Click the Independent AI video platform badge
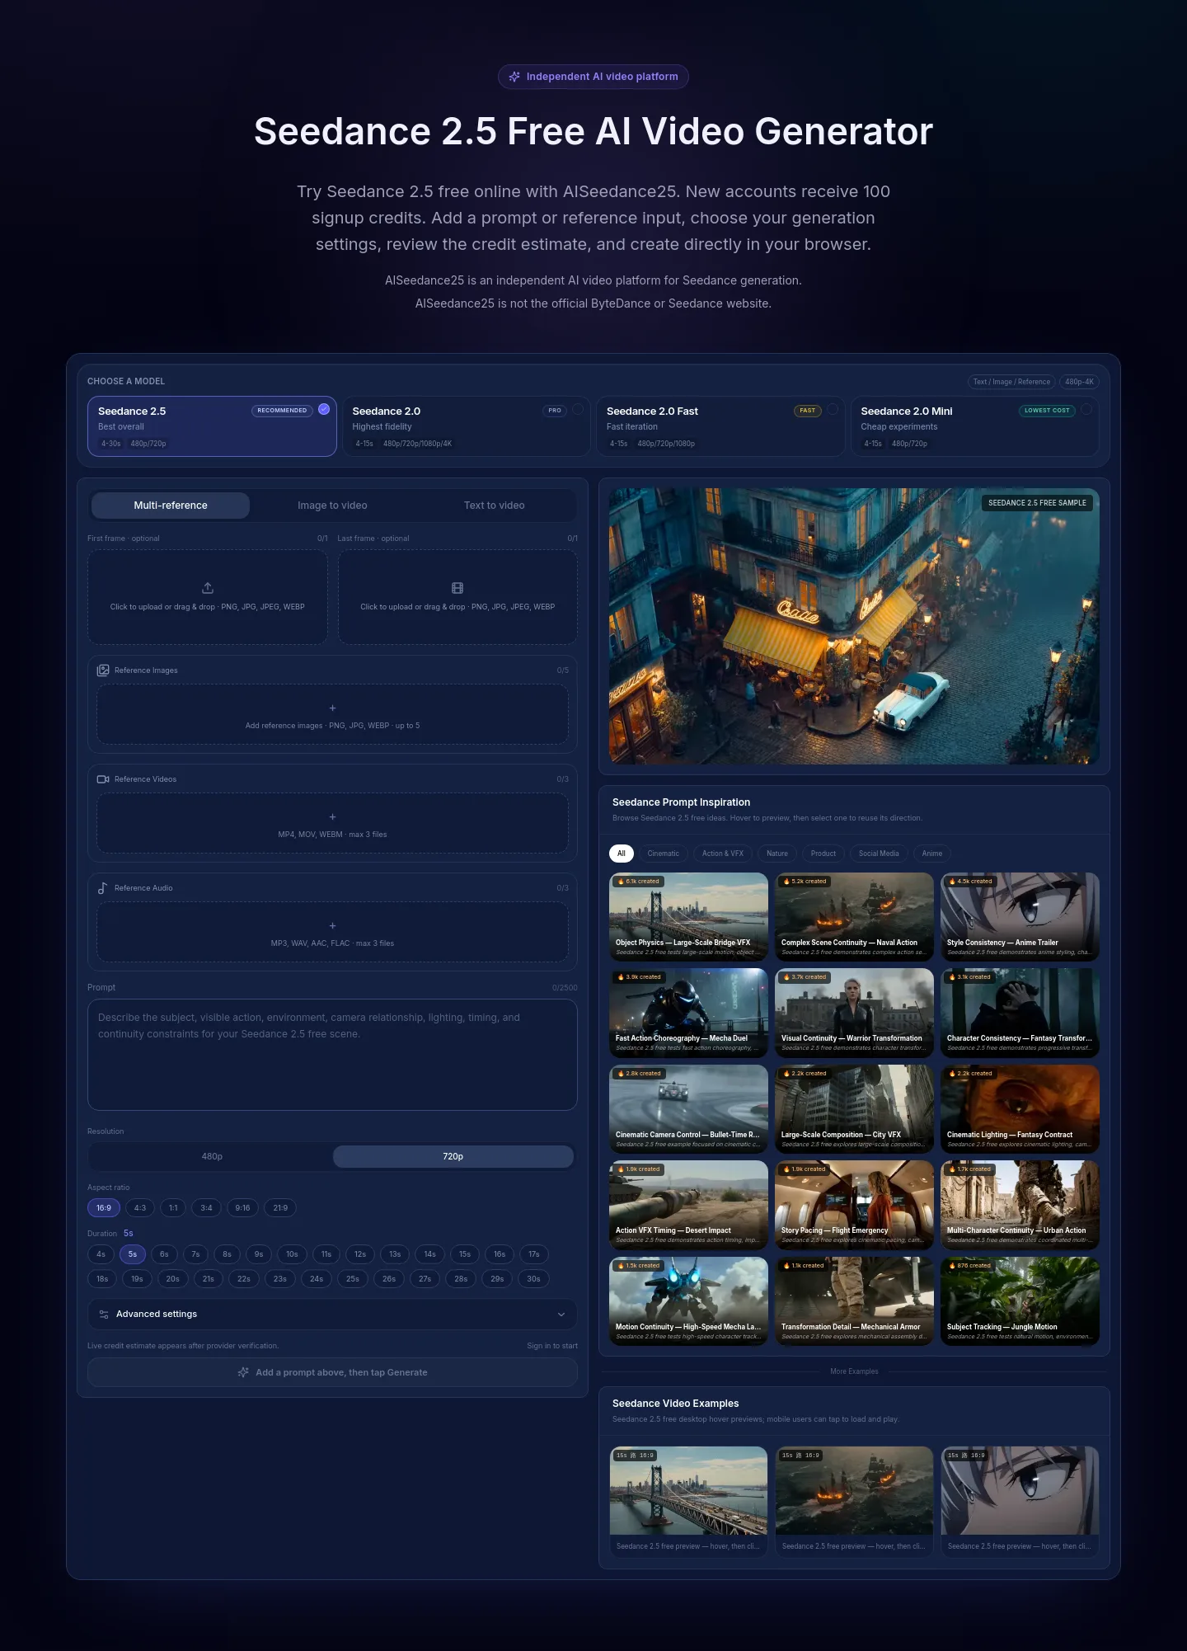Screen dimensions: 1187x1651 pos(593,77)
